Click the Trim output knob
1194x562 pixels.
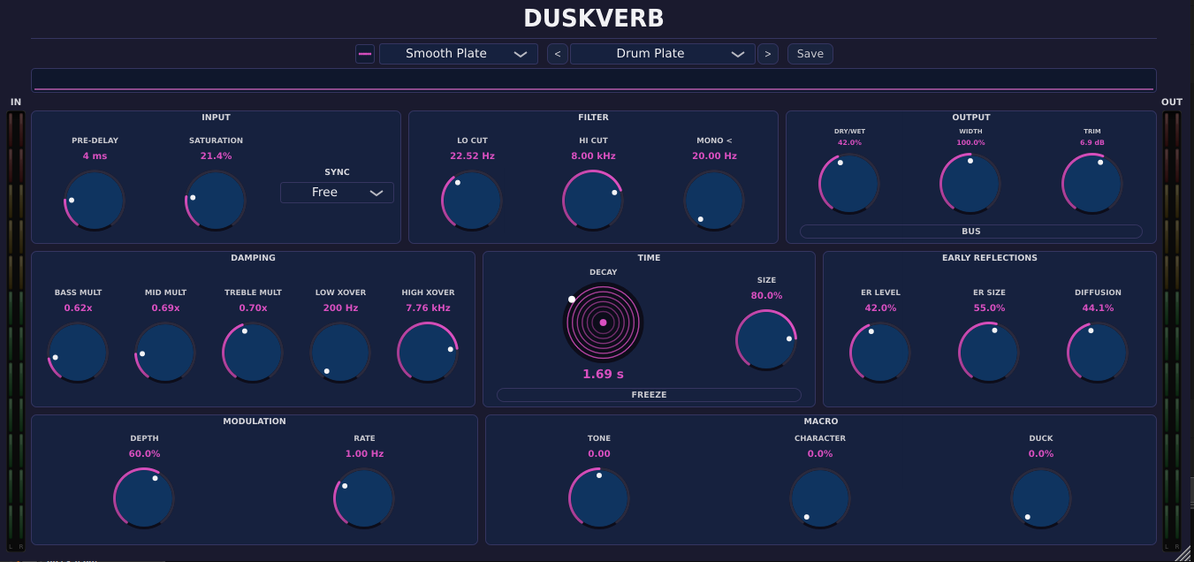coord(1092,184)
